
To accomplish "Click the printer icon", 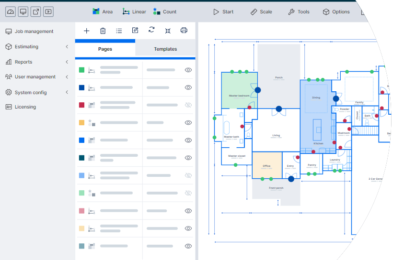I will (x=184, y=31).
